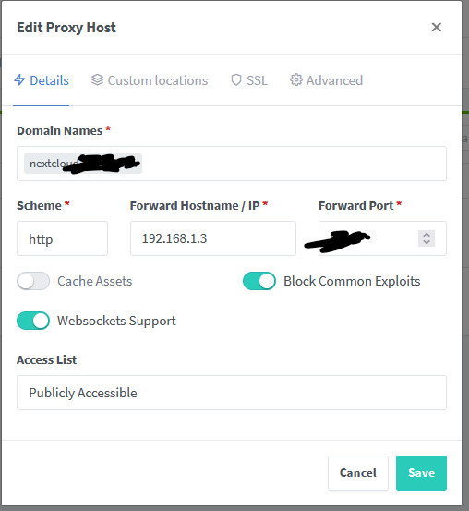Click the lightning bolt Details icon
Viewport: 469px width, 511px height.
click(19, 79)
